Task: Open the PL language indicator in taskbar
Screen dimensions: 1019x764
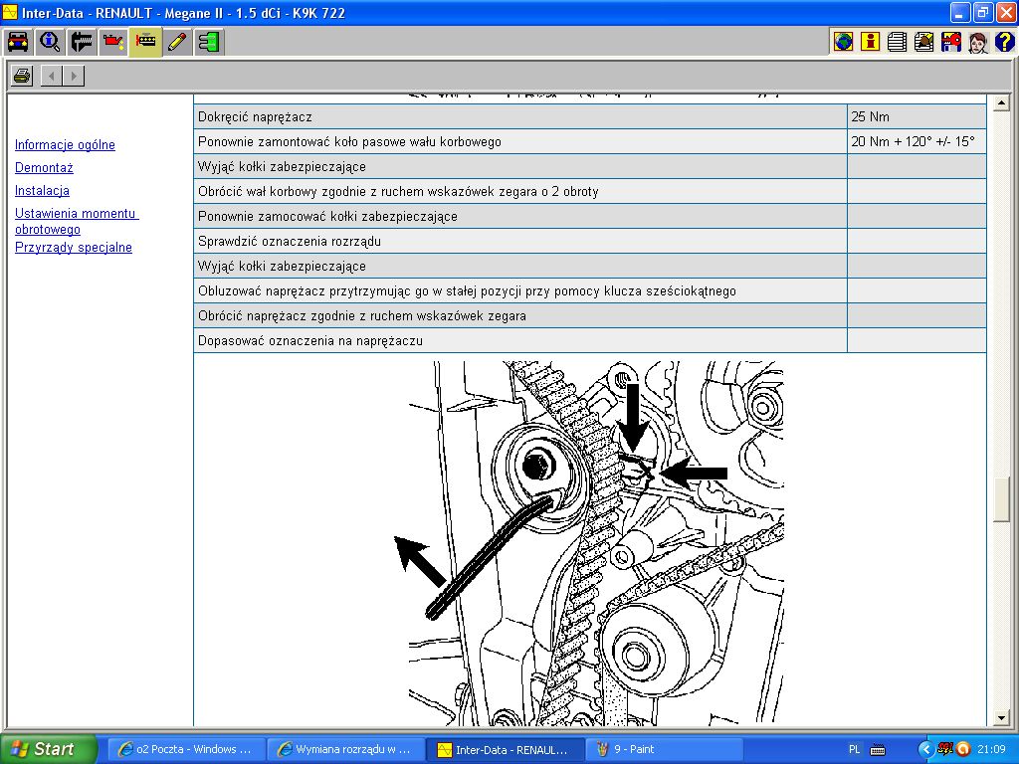Action: [x=855, y=749]
